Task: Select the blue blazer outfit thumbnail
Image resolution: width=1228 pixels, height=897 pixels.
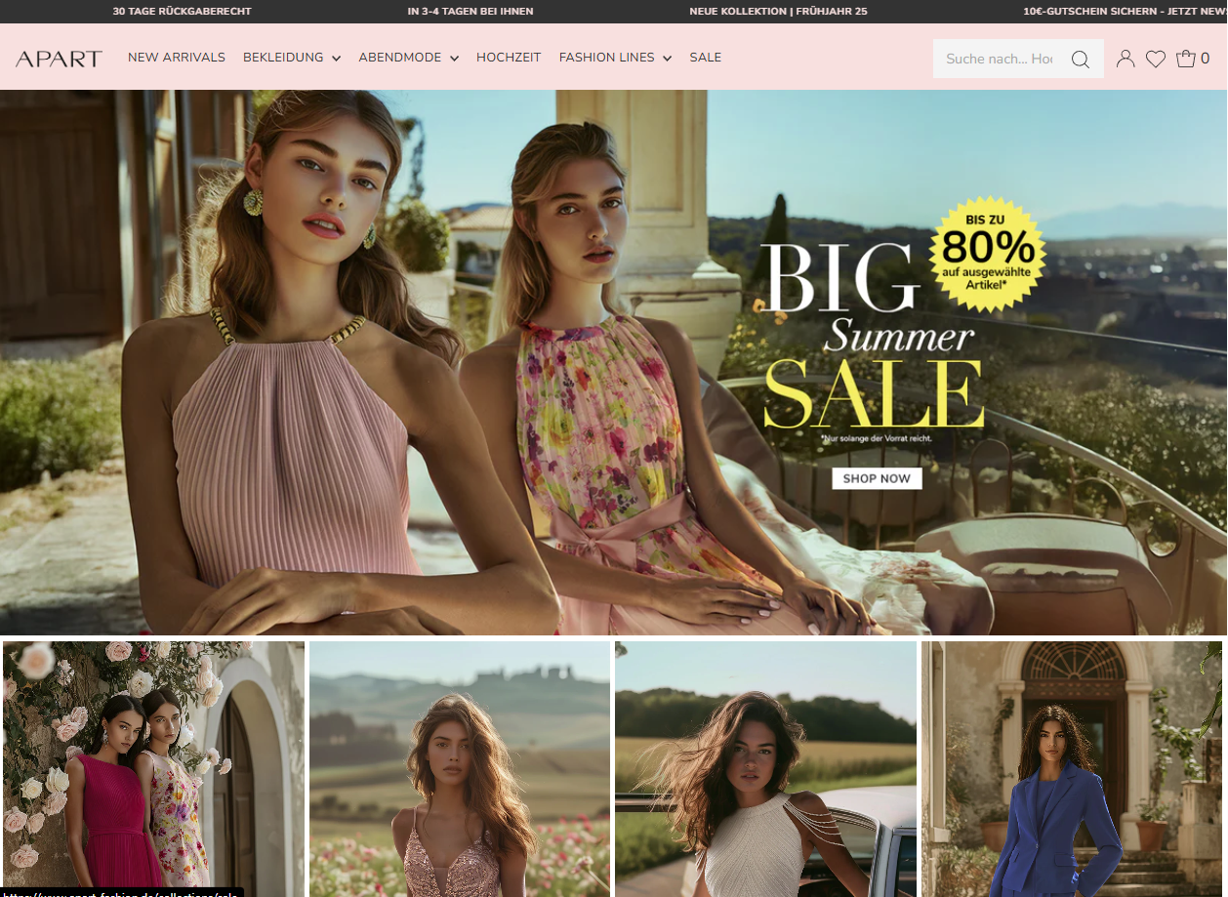Action: coord(1072,768)
